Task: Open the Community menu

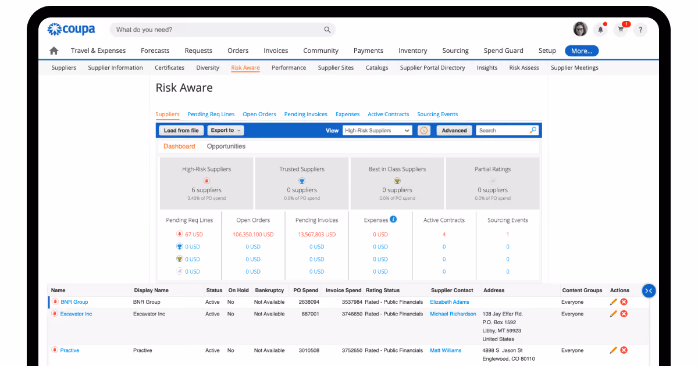Action: [x=320, y=51]
